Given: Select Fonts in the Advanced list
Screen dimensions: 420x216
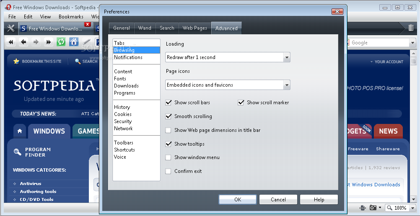Looking at the screenshot, I should click(137, 79).
